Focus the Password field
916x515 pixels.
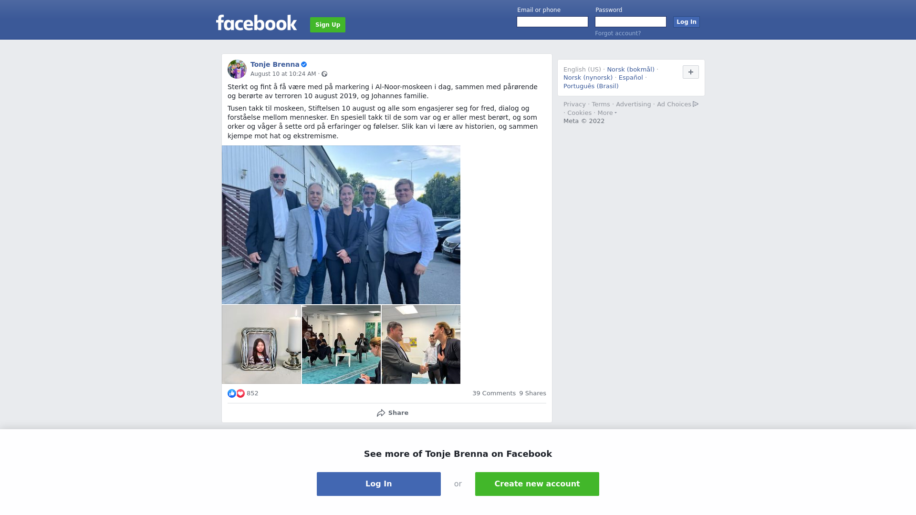631,22
